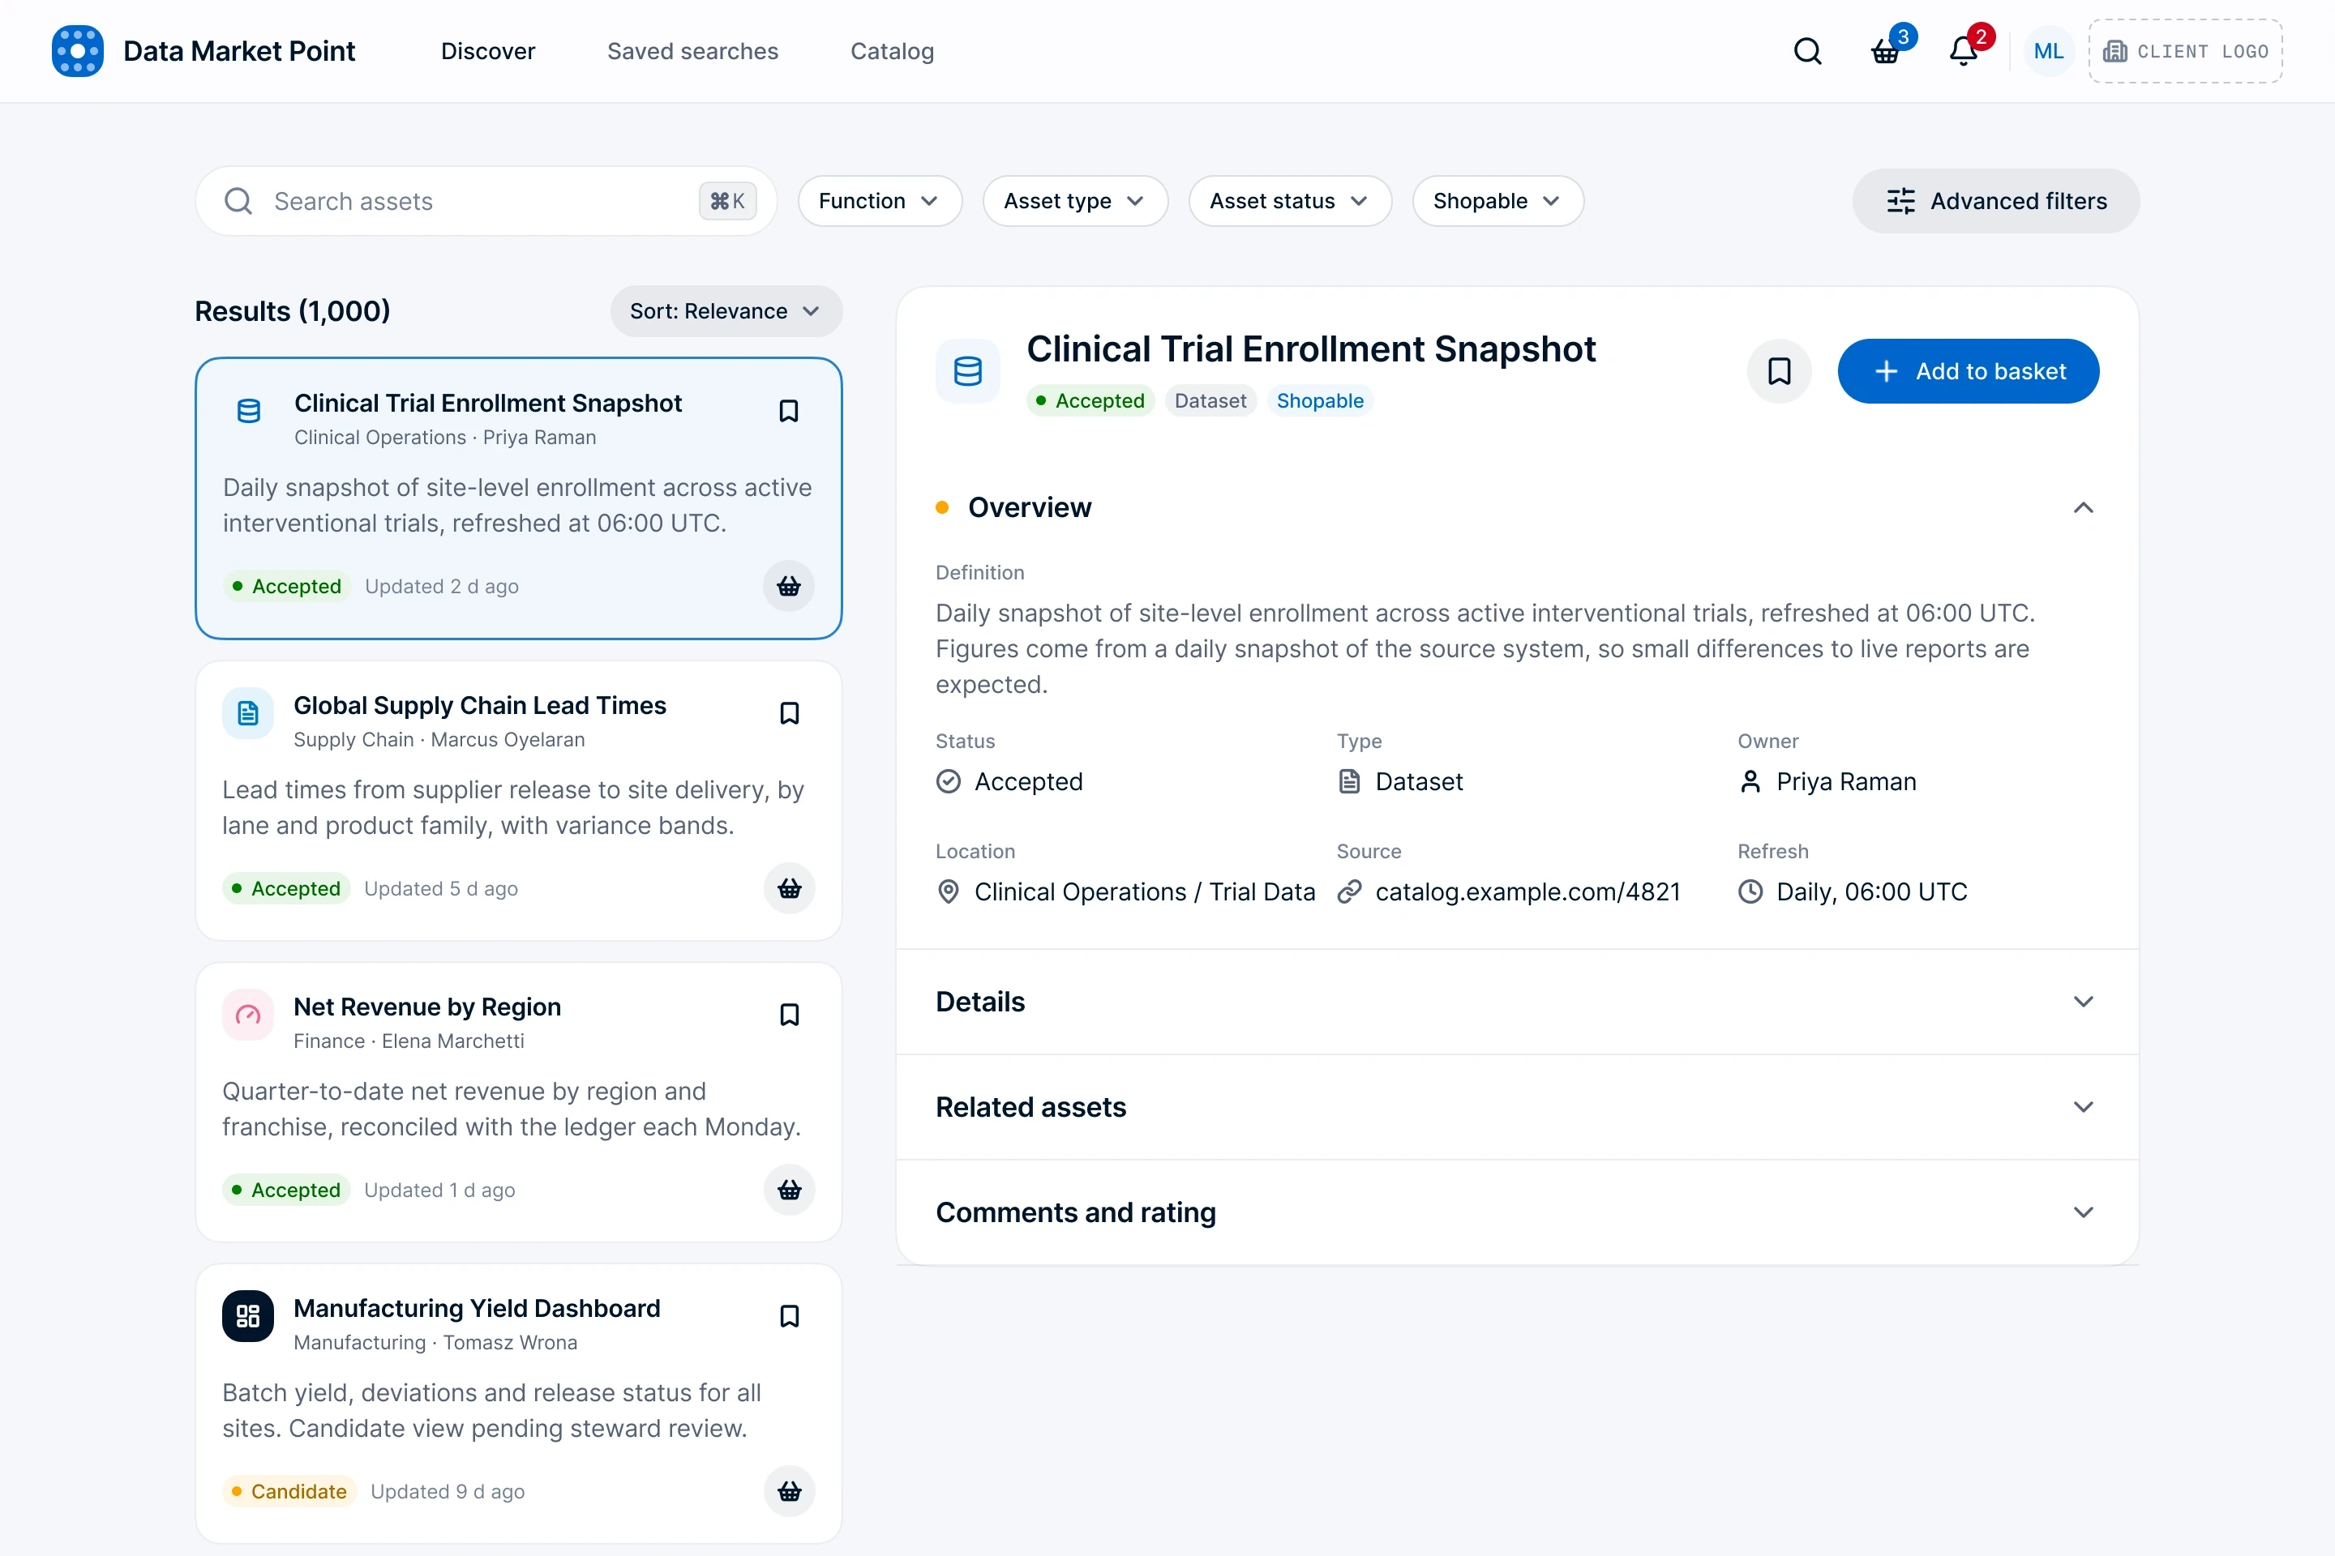Collapse the Overview section chevron
Screen dimensions: 2335x1556
pos(2083,508)
